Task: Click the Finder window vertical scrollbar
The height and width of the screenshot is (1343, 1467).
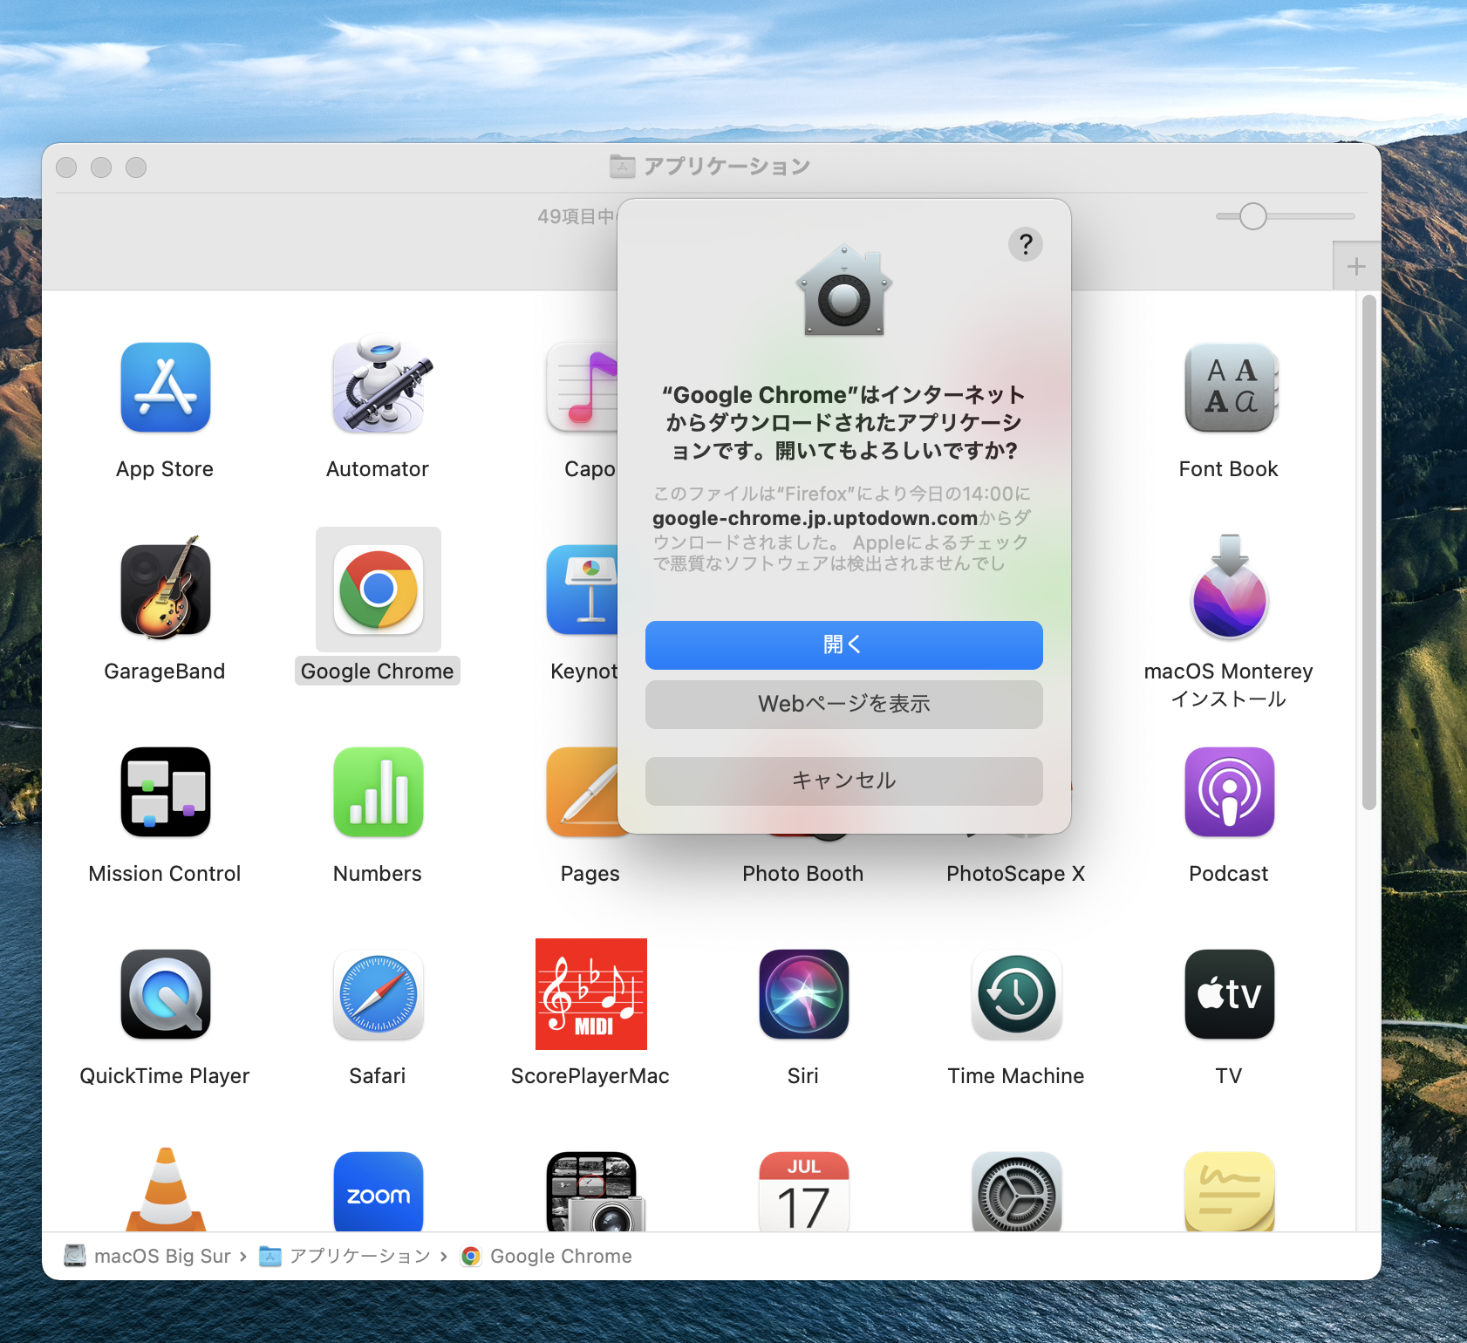Action: coord(1368,553)
